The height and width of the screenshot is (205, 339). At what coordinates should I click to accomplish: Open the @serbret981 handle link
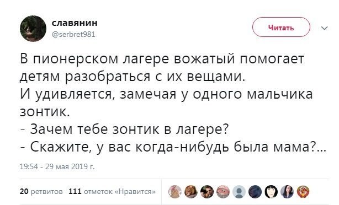point(73,34)
